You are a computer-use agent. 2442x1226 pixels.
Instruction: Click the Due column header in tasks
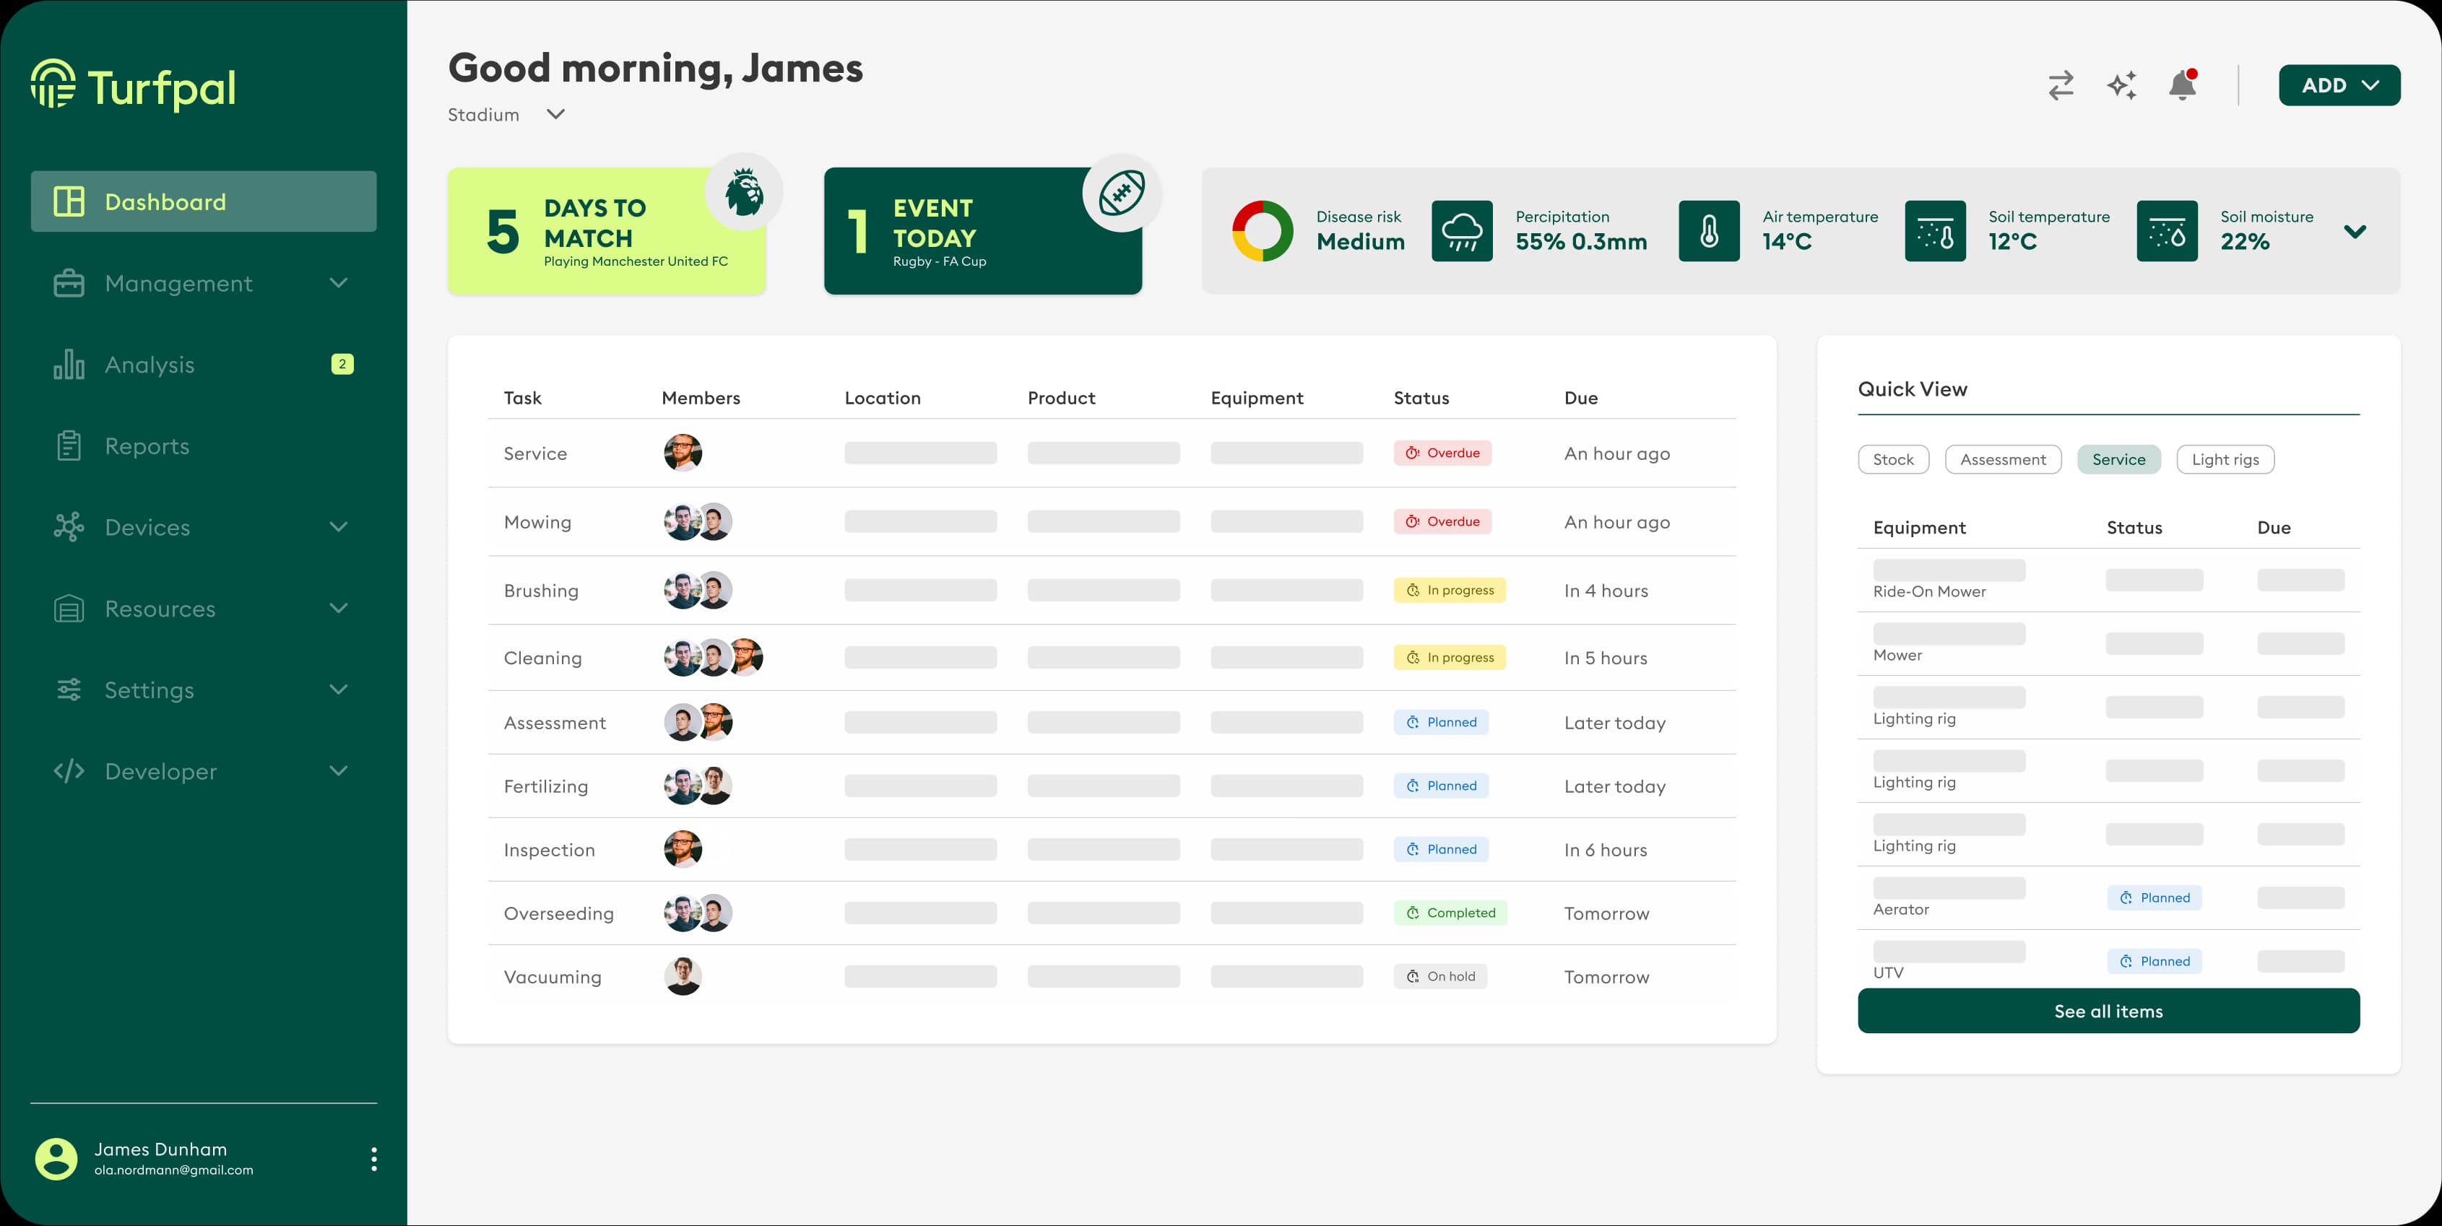click(x=1581, y=398)
